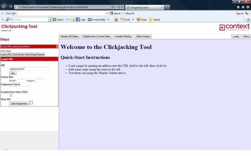Expand the [319] dropdown arrow

pyautogui.click(x=133, y=20)
